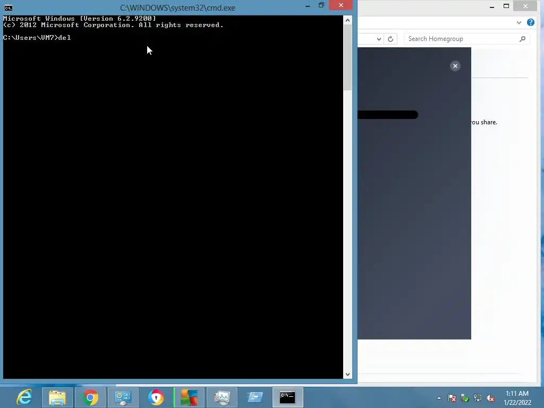Open the Homegroup address bar history dropdown
The image size is (544, 408).
coord(379,39)
